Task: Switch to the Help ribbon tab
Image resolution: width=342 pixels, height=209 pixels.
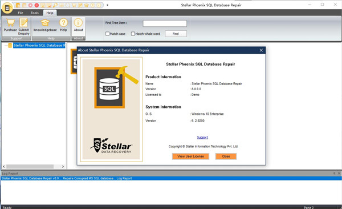Action: 50,13
